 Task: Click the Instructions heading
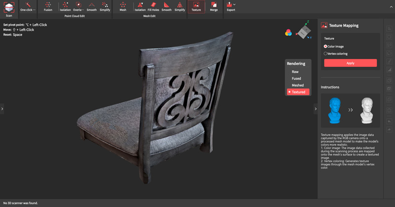click(x=330, y=87)
